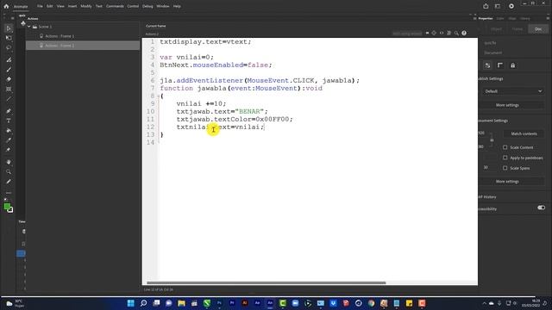Select the Lasso tool
Image resolution: width=552 pixels, height=310 pixels.
9,47
